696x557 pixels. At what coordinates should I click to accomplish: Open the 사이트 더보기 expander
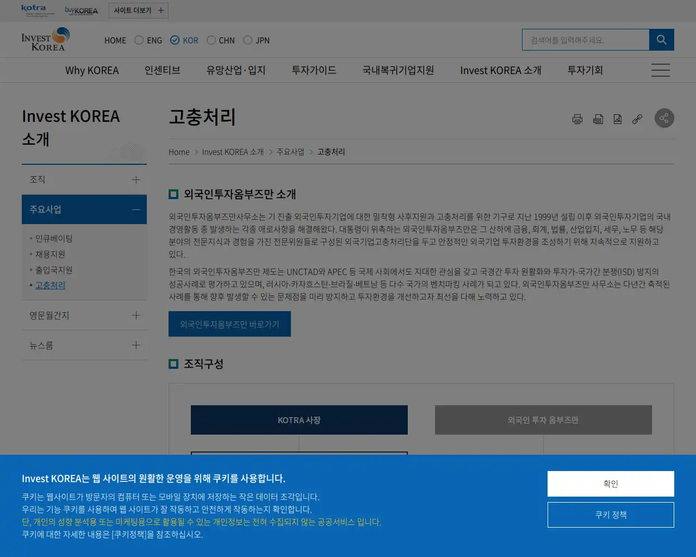click(x=138, y=10)
